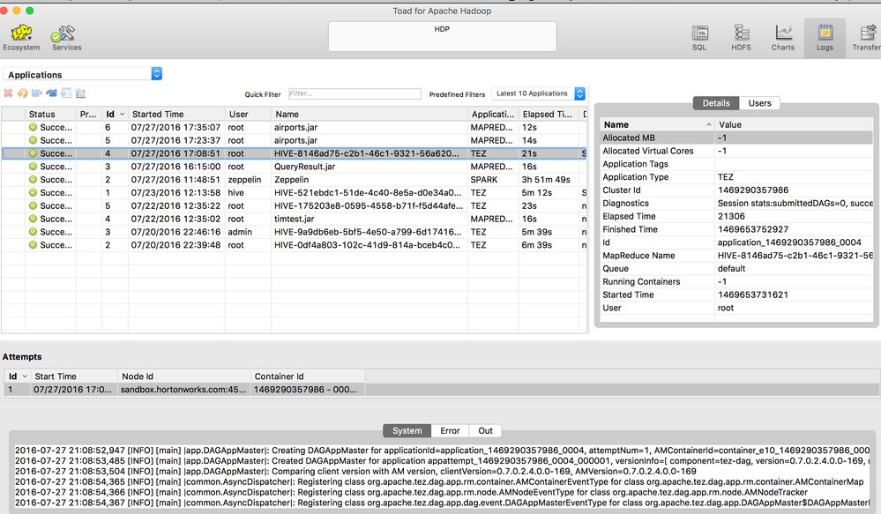Screen dimensions: 881x514
Task: Select the Allocated MB row in Details
Action: 706,138
